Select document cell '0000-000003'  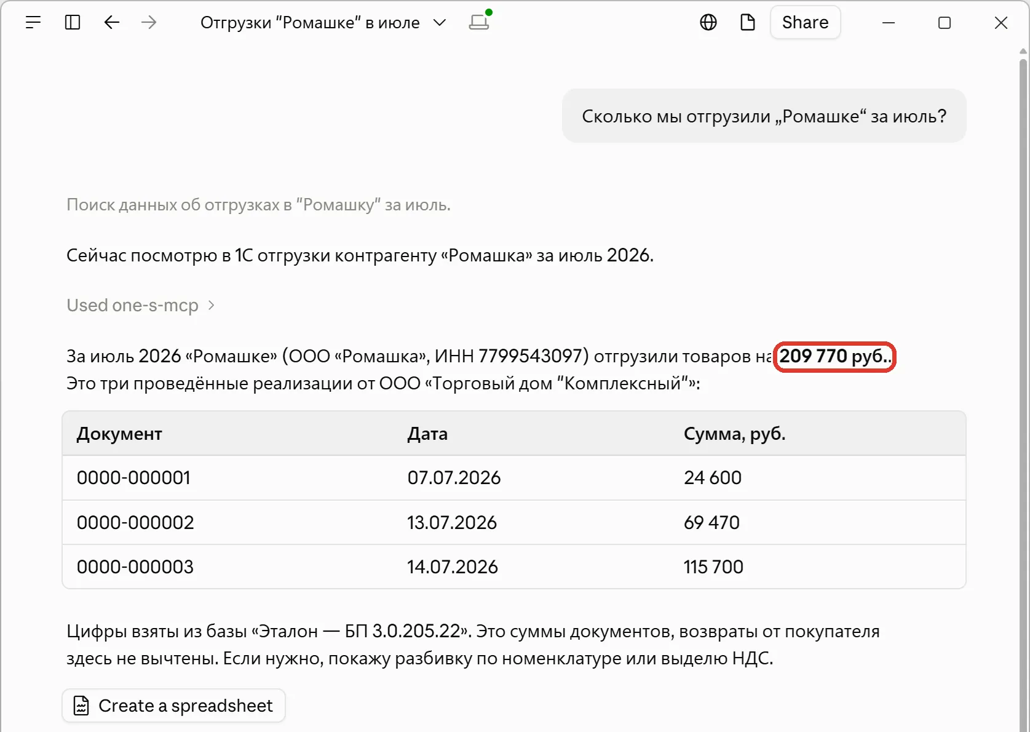pyautogui.click(x=135, y=567)
